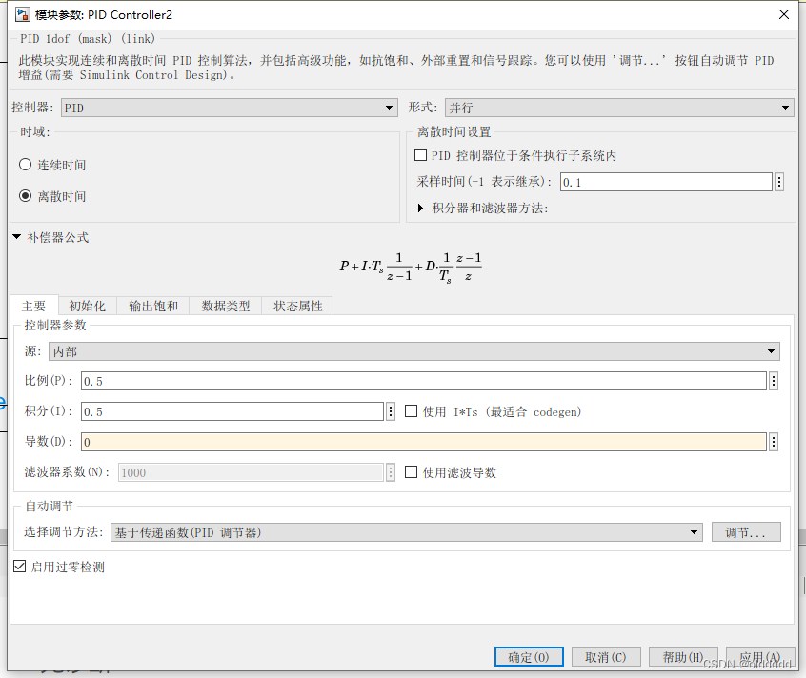Viewport: 806px width, 678px height.
Task: Open the proportional (P) field's three-dot menu
Action: coord(774,381)
